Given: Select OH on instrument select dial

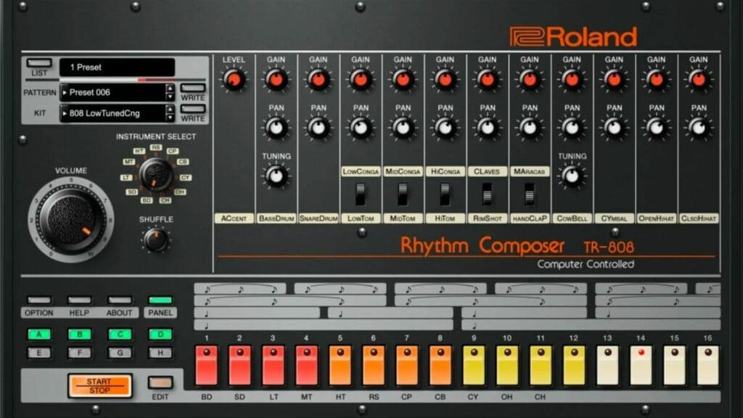Looking at the screenshot, I should coord(180,192).
